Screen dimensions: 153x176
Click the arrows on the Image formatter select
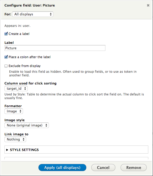tap(20, 111)
